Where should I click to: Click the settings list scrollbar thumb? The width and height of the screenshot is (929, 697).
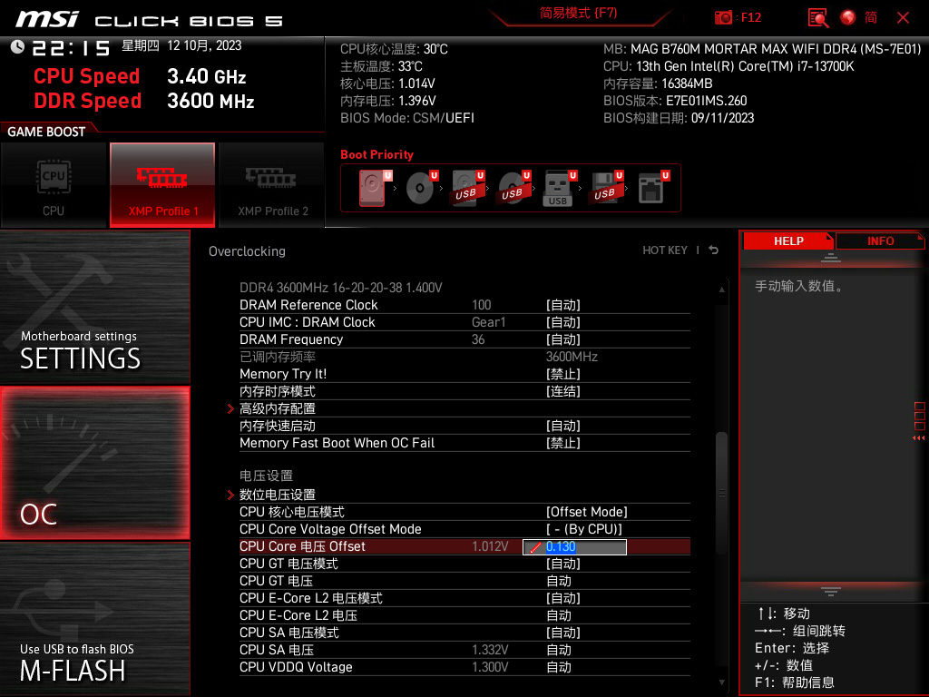(721, 493)
